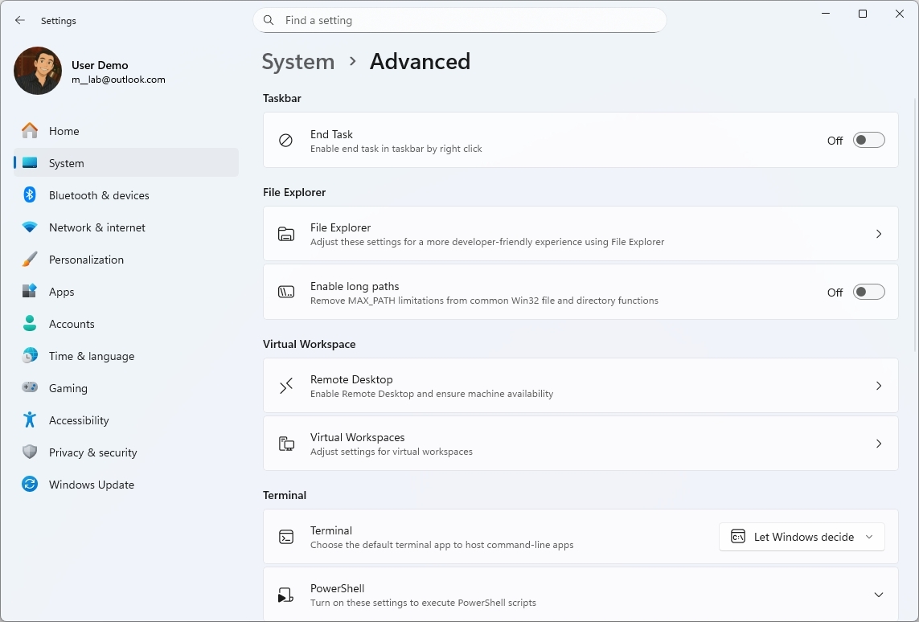919x622 pixels.
Task: Open the Terminal default app dropdown
Action: 801,537
